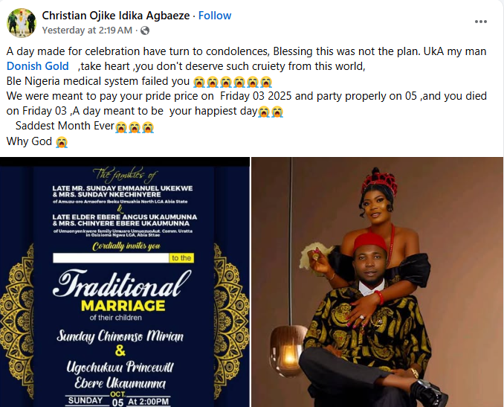Click the Yesterday at 2:19 AM timestamp
Image resolution: width=504 pixels, height=407 pixels.
(87, 31)
